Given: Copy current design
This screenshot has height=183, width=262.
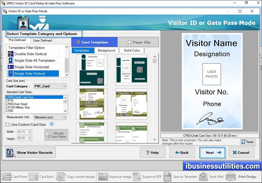Looking at the screenshot, I should (x=76, y=176).
